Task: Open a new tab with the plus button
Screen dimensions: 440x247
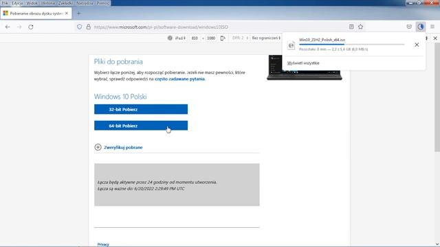Action: click(x=78, y=14)
